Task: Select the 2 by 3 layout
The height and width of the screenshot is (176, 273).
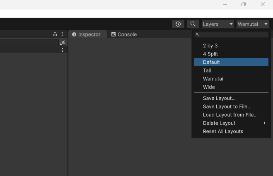Action: 210,46
